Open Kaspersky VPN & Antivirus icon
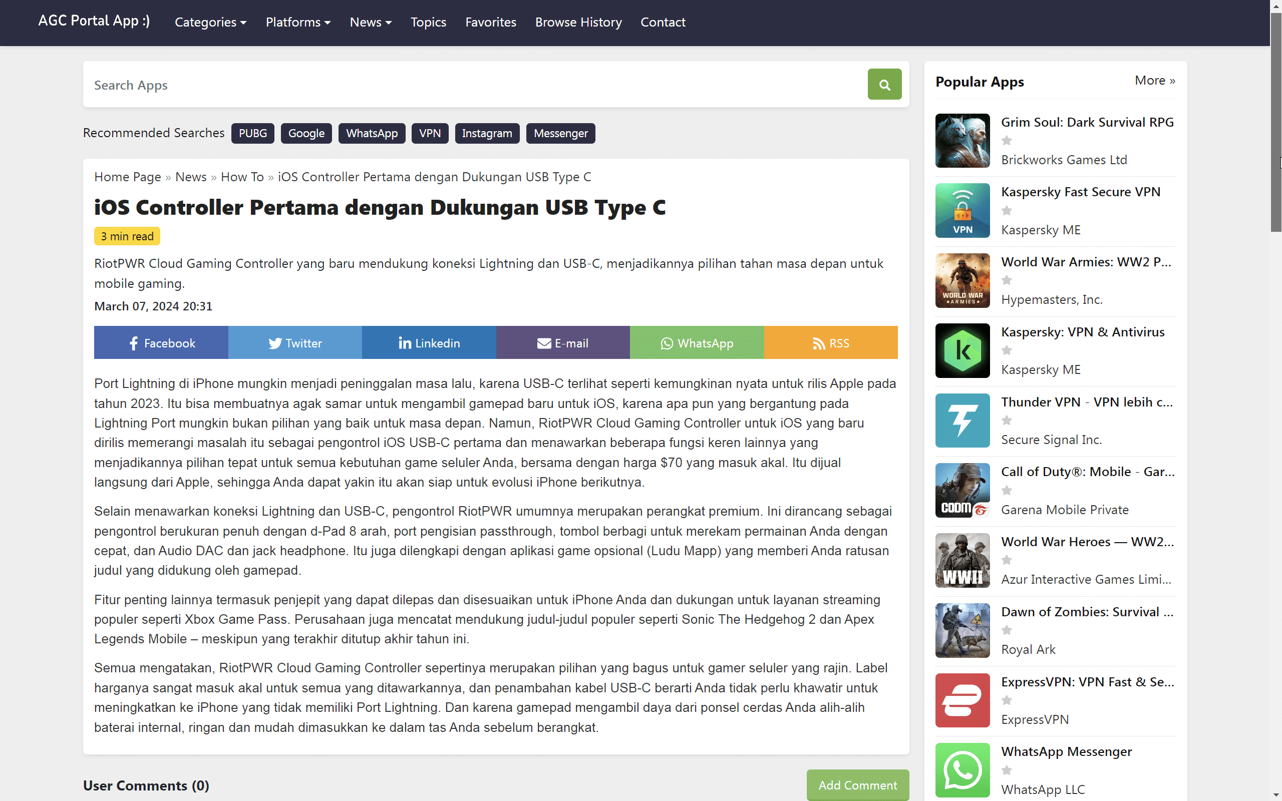The height and width of the screenshot is (801, 1282). [x=963, y=350]
